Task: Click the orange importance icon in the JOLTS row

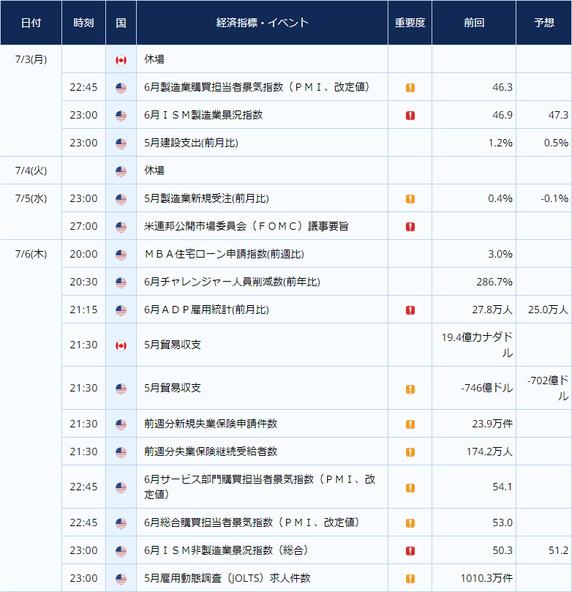Action: [x=410, y=579]
